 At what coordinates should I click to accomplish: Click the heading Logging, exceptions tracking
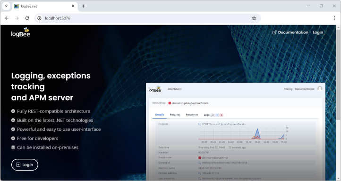click(51, 86)
